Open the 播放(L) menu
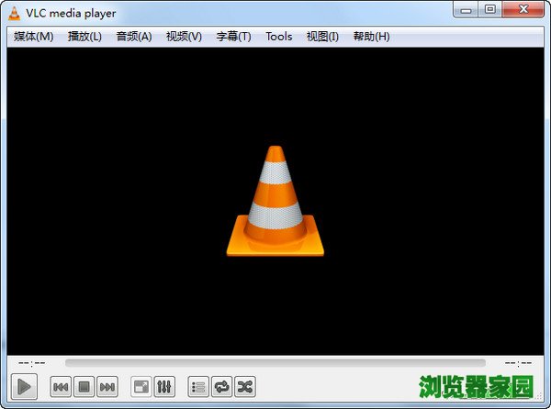 [x=84, y=37]
